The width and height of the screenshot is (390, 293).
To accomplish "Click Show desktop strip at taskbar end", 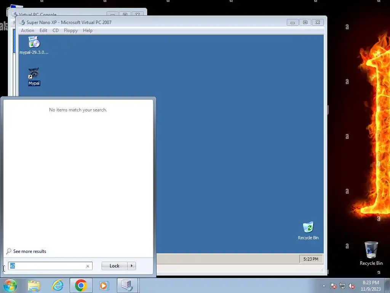I will coord(387,286).
